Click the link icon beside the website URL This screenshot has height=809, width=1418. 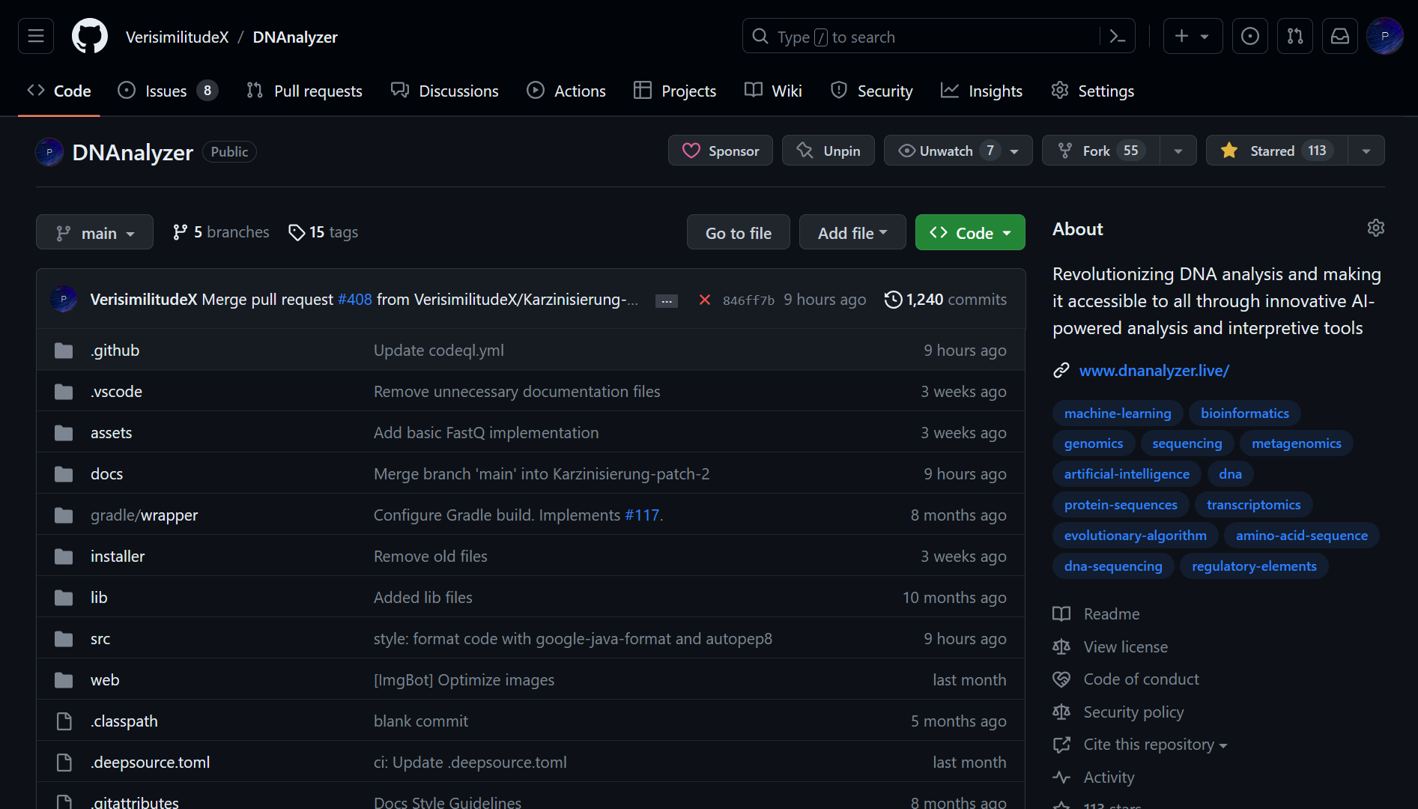(x=1061, y=370)
